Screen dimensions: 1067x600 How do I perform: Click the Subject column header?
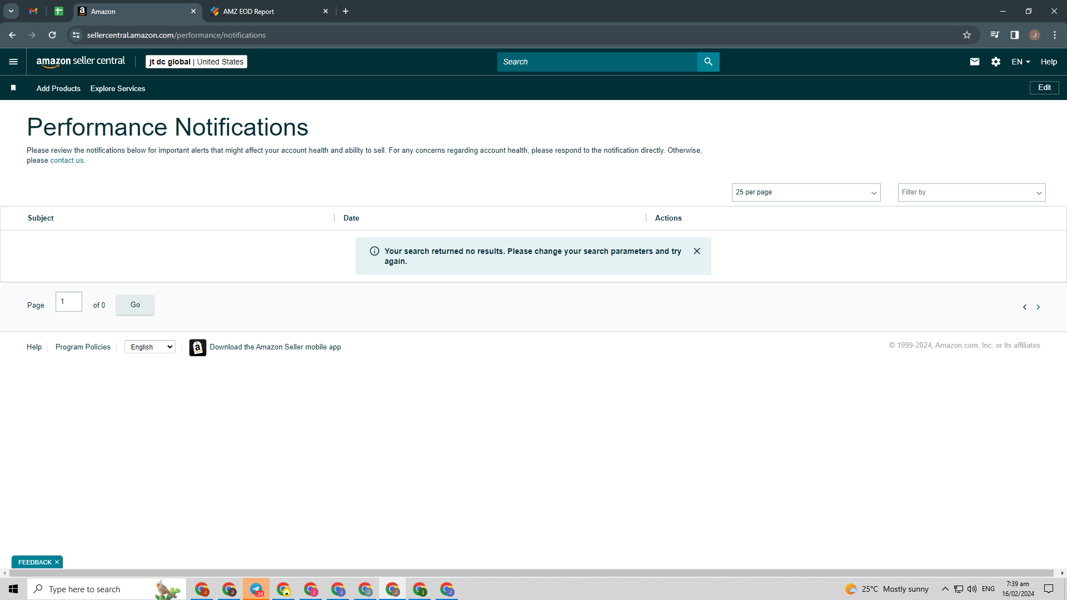click(41, 218)
